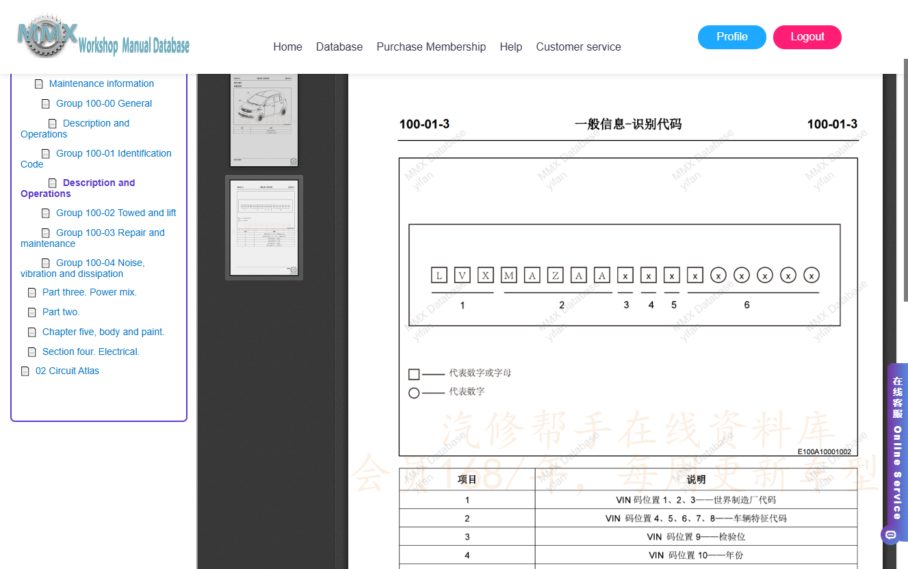Click the blue Profile button
Viewport: 908px width, 569px height.
(x=732, y=37)
